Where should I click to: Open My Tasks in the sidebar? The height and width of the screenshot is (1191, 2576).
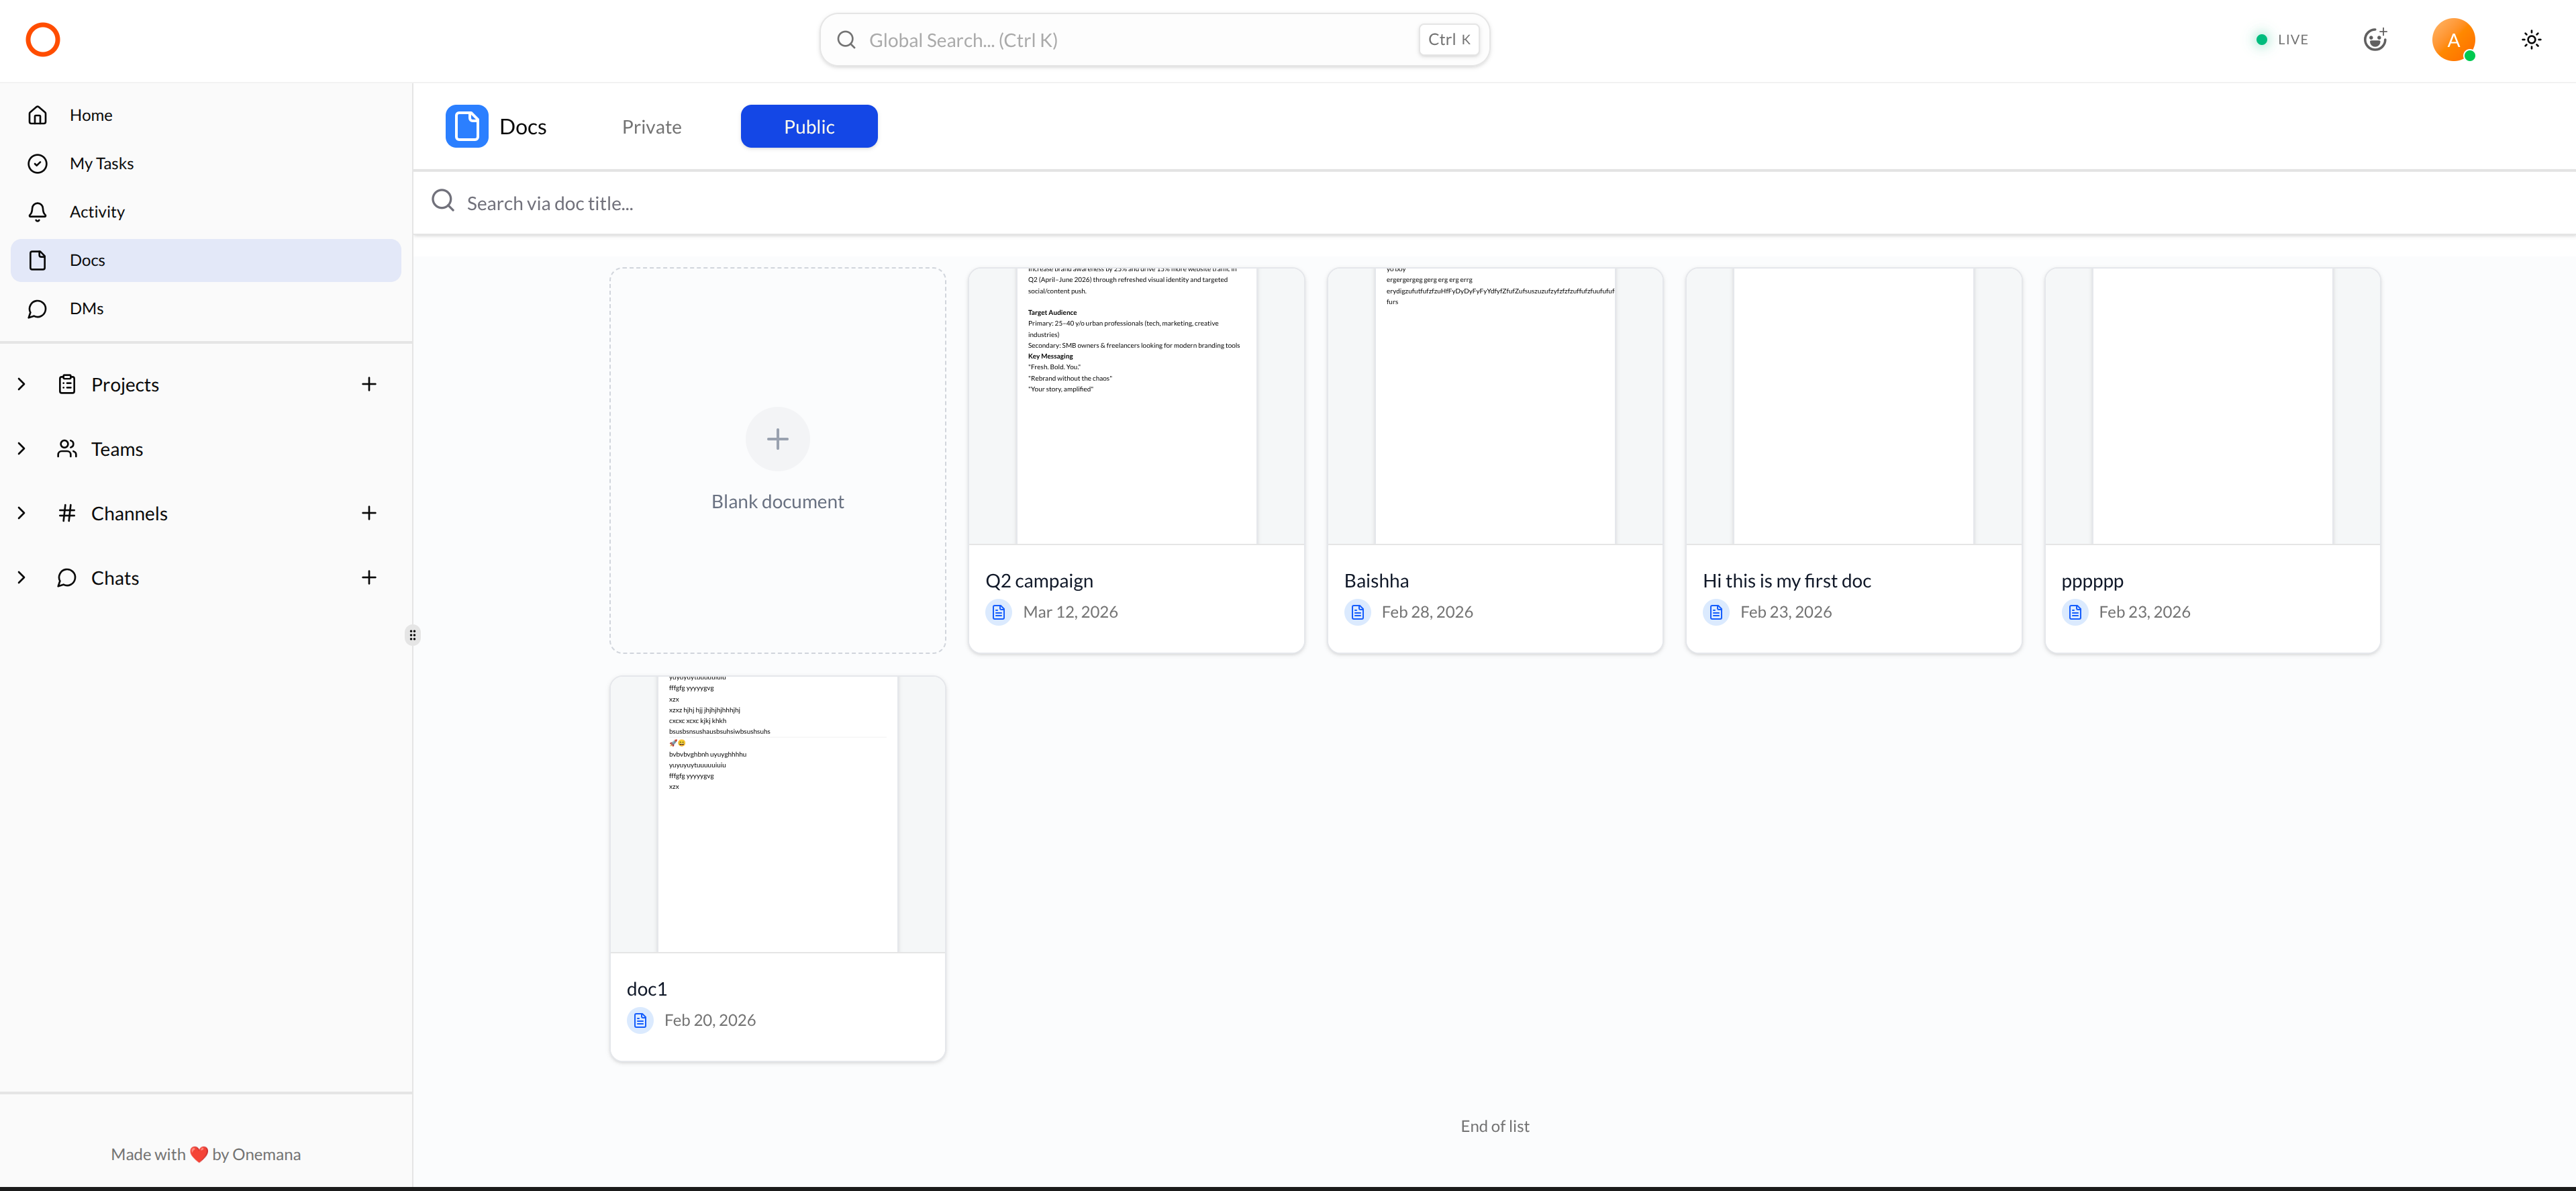click(x=101, y=163)
